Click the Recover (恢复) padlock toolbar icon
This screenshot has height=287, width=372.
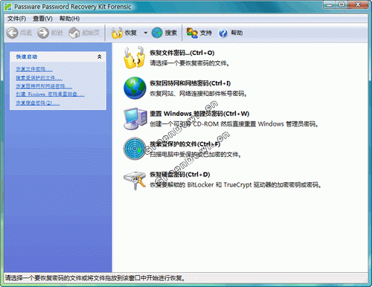tap(117, 33)
